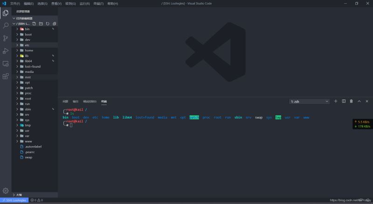Switch to the Output panel tab
The image size is (373, 204).
click(x=76, y=101)
